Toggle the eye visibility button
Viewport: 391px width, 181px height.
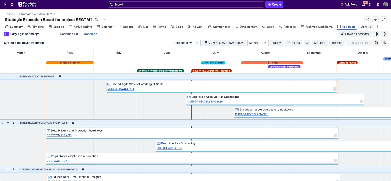click(x=307, y=43)
